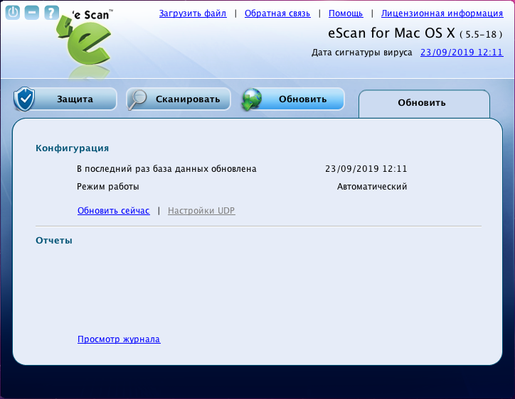Screen dimensions: 515x399
Task: Click the magnifying glass icon on Сканировать
Action: point(137,99)
